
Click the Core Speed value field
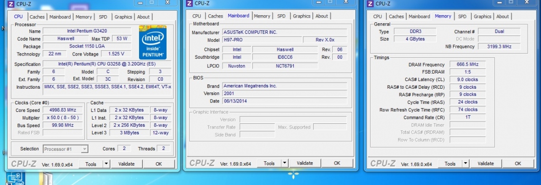pyautogui.click(x=63, y=110)
